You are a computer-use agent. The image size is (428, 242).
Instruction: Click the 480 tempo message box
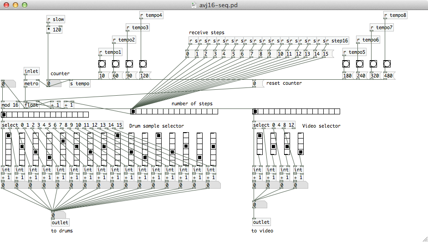click(x=388, y=75)
